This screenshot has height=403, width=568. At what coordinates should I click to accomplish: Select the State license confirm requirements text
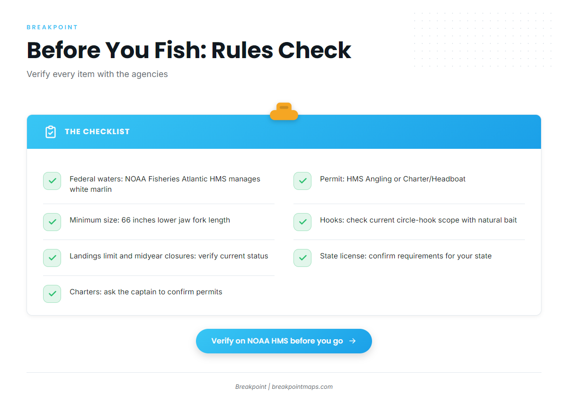[406, 256]
